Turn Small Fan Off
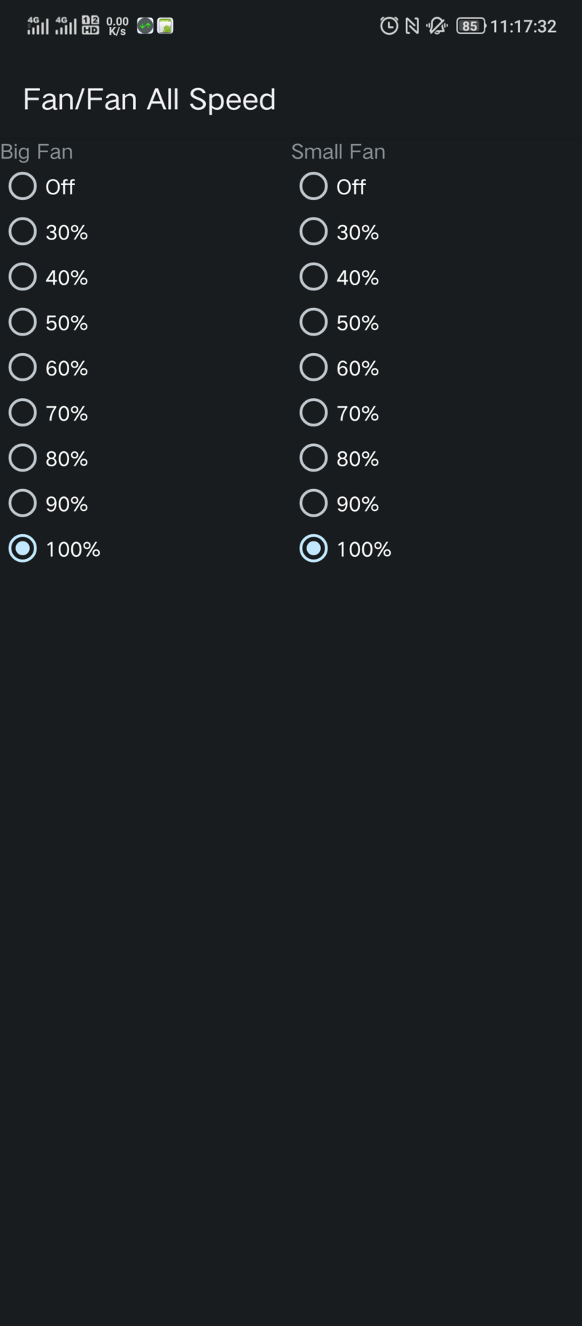The width and height of the screenshot is (582, 1326). tap(314, 186)
